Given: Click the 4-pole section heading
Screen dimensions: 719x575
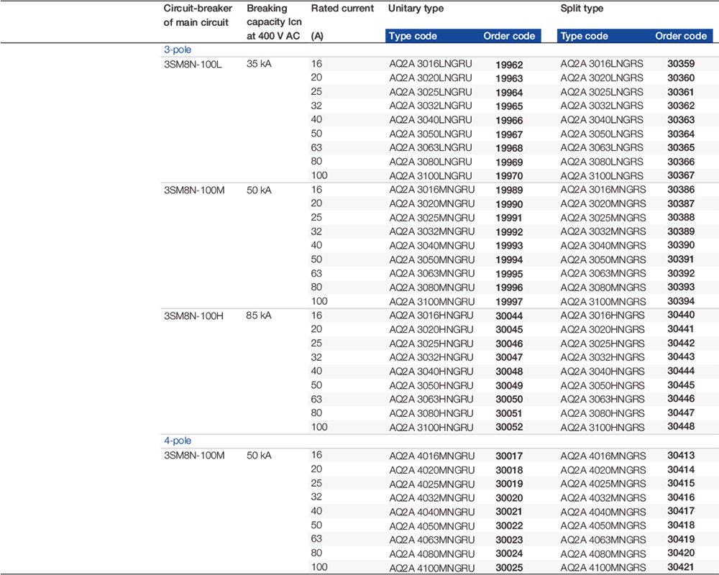Looking at the screenshot, I should (178, 441).
